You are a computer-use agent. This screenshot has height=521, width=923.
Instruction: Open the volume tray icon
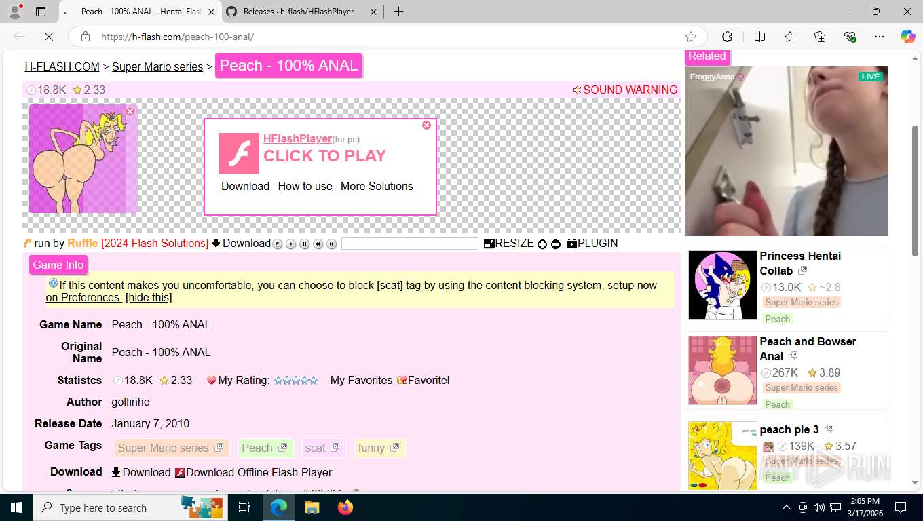819,507
